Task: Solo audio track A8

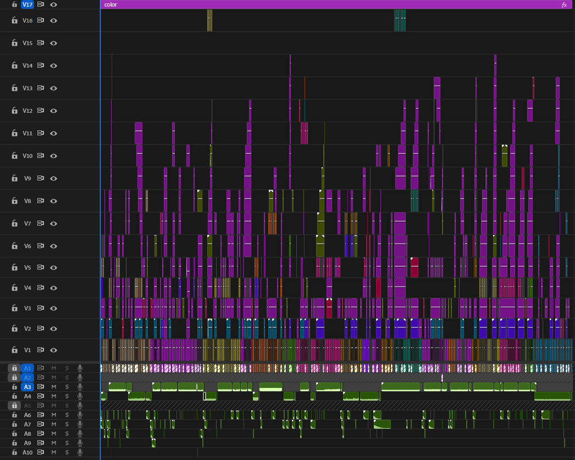Action: tap(67, 434)
